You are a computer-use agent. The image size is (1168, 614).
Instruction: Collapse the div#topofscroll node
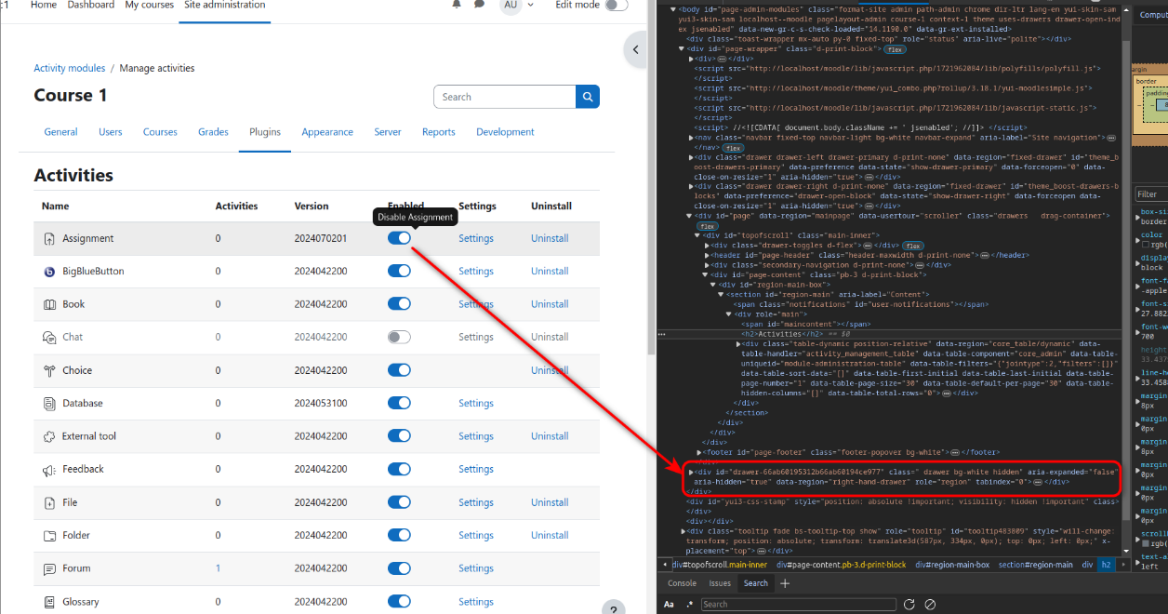click(699, 235)
